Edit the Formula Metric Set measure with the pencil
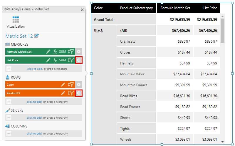The height and width of the screenshot is (146, 235). click(48, 52)
